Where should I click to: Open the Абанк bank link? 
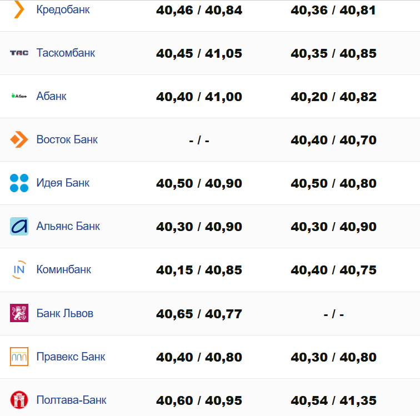click(x=51, y=96)
